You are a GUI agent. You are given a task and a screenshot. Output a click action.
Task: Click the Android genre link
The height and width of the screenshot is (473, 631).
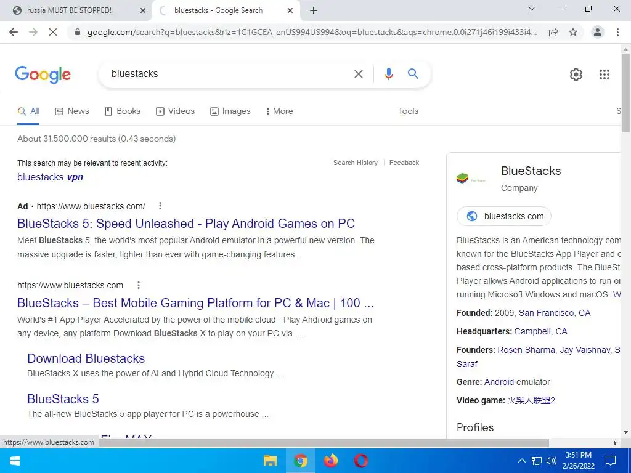click(x=499, y=382)
